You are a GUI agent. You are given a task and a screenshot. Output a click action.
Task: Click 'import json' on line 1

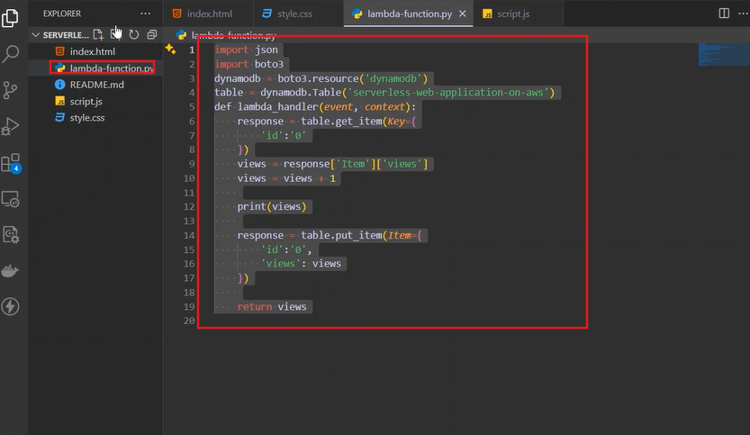click(246, 50)
